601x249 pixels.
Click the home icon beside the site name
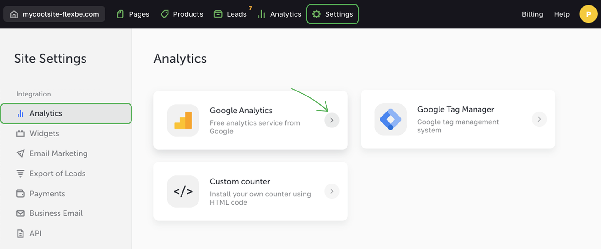(14, 14)
